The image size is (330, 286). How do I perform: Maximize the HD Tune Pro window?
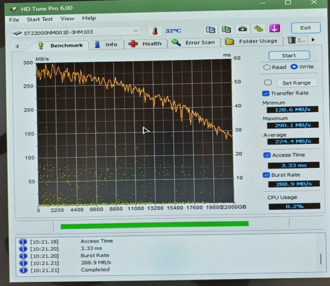click(x=288, y=2)
